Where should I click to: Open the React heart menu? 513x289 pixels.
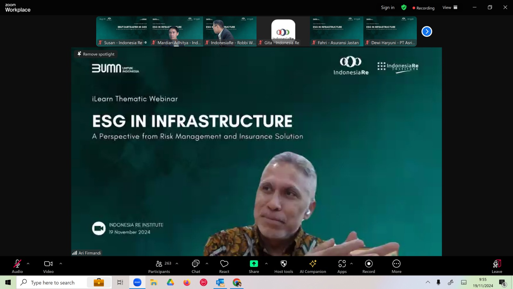point(224,266)
